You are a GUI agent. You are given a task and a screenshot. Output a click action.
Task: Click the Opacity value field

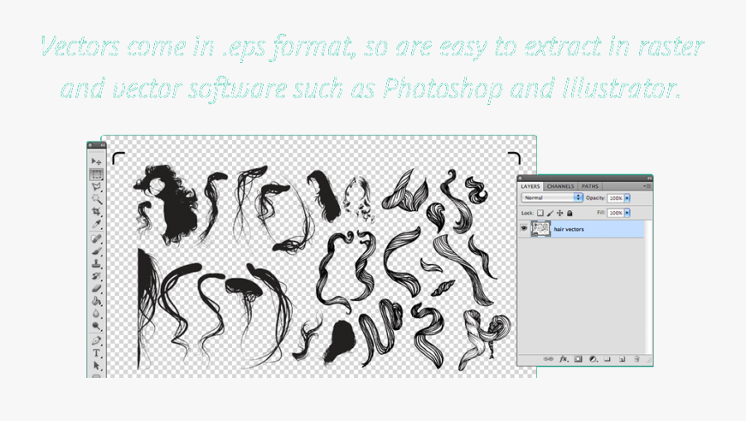616,198
